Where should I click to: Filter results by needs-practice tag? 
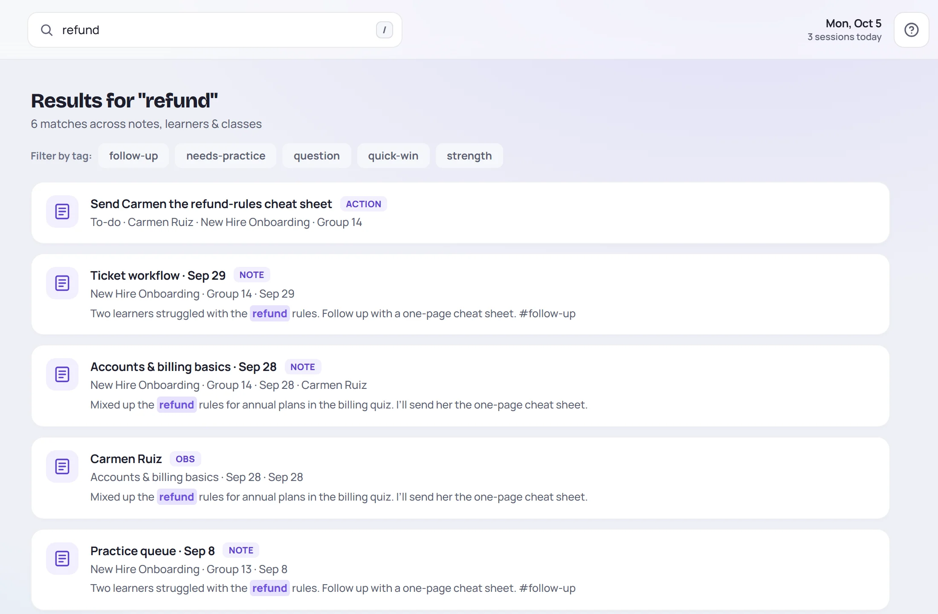pyautogui.click(x=226, y=156)
